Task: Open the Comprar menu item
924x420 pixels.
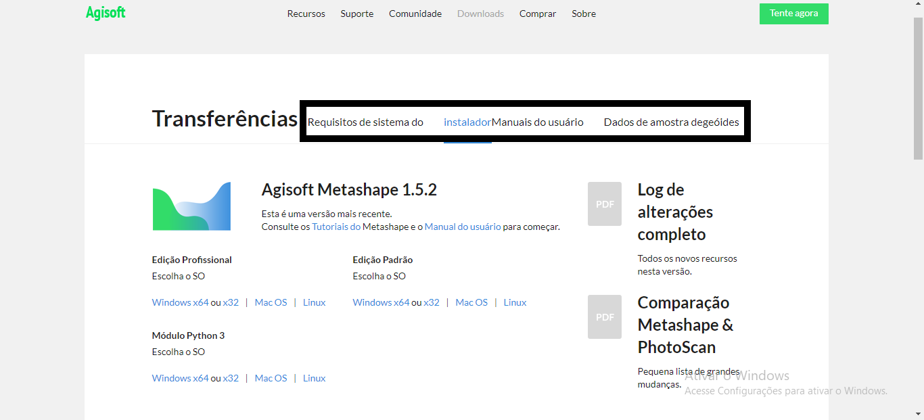Action: pyautogui.click(x=538, y=14)
